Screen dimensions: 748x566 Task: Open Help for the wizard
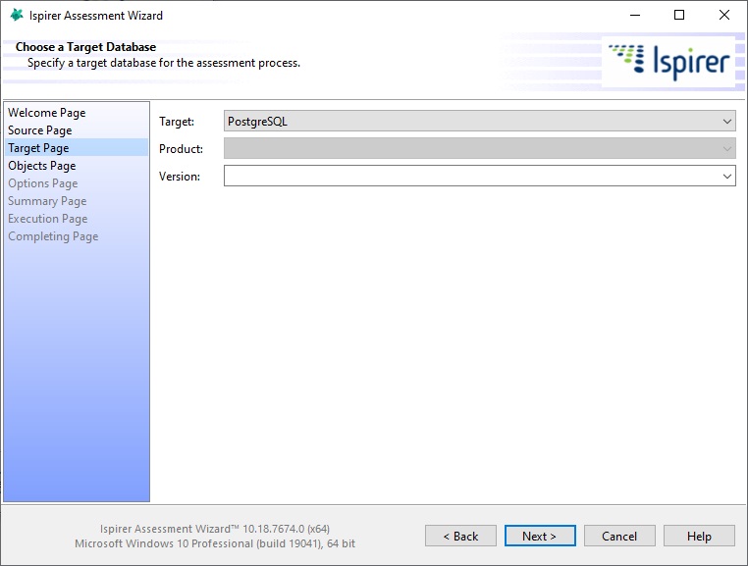[699, 536]
